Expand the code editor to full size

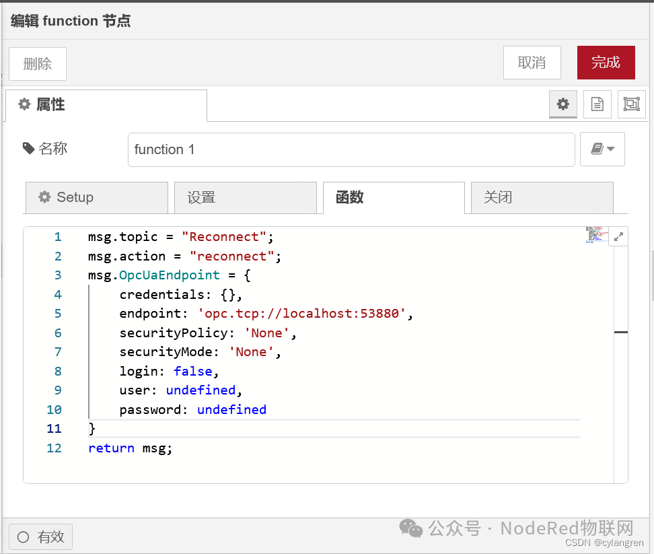[618, 236]
